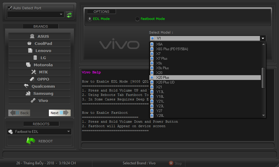This screenshot has height=167, width=279.
Task: Select model X21 from the list
Action: click(x=205, y=87)
